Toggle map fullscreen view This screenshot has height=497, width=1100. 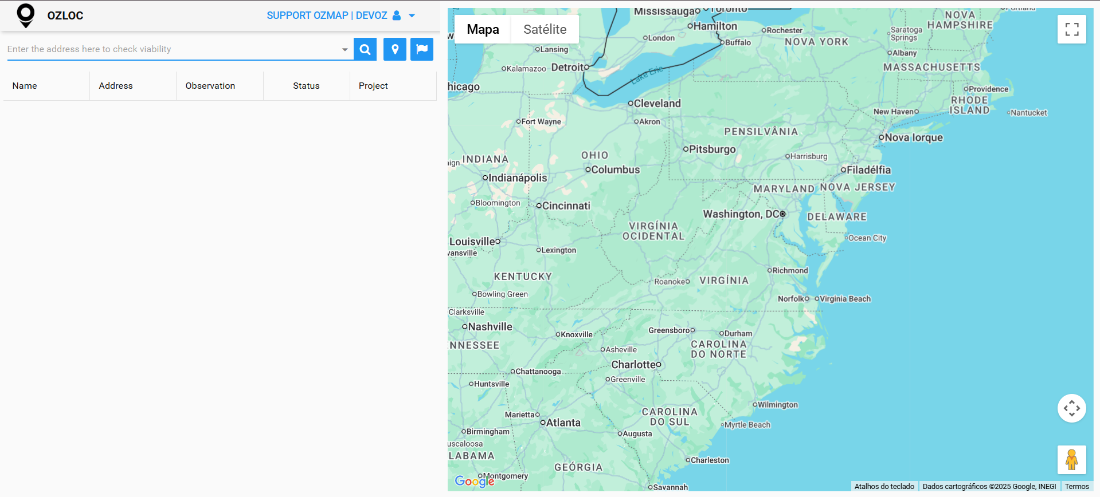point(1072,29)
